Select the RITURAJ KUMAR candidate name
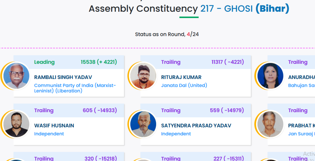This screenshot has height=161, width=315. [181, 77]
